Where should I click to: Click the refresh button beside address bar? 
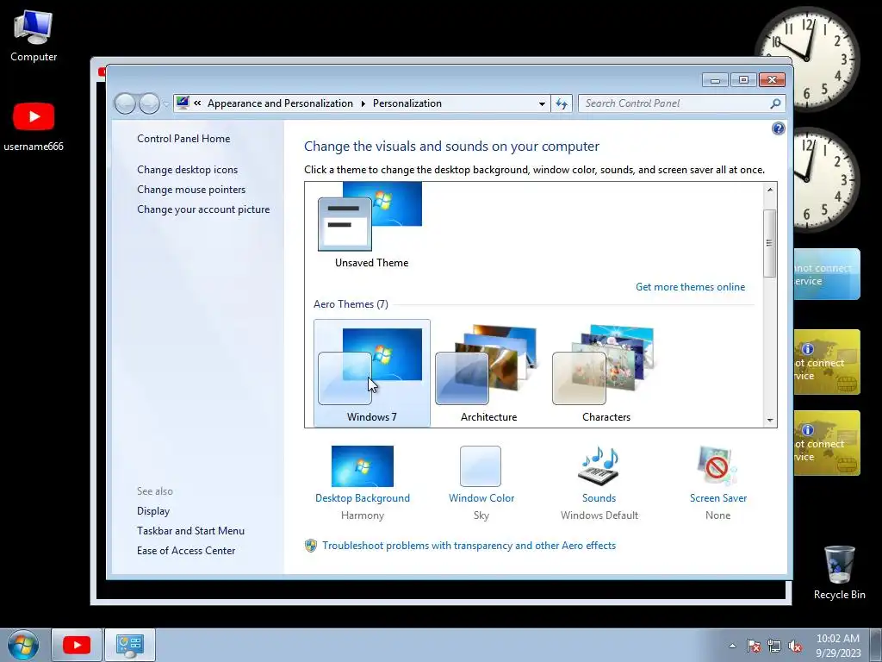[562, 103]
